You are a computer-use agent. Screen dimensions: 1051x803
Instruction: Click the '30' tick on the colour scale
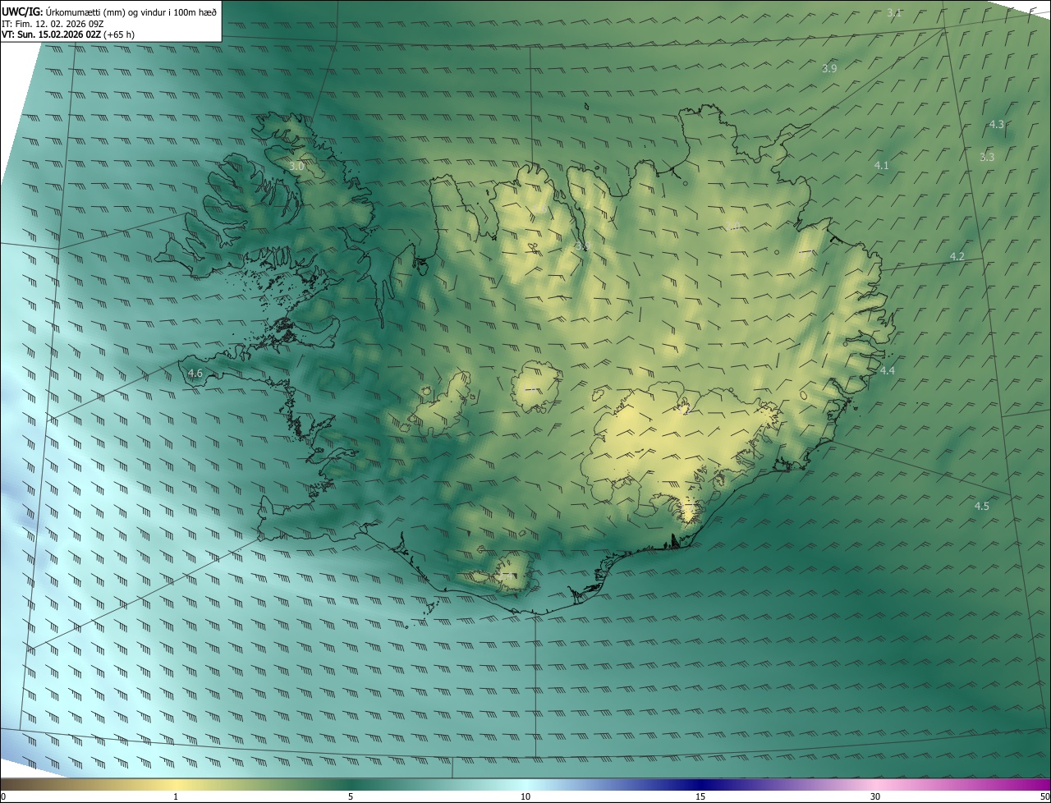click(875, 796)
